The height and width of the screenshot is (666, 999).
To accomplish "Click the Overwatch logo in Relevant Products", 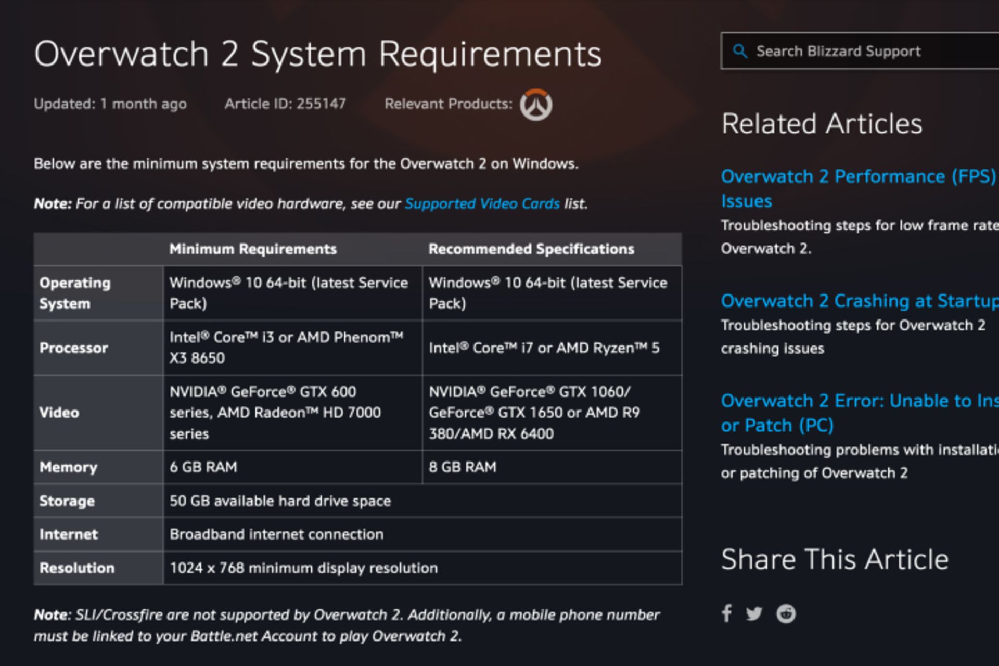I will click(536, 104).
